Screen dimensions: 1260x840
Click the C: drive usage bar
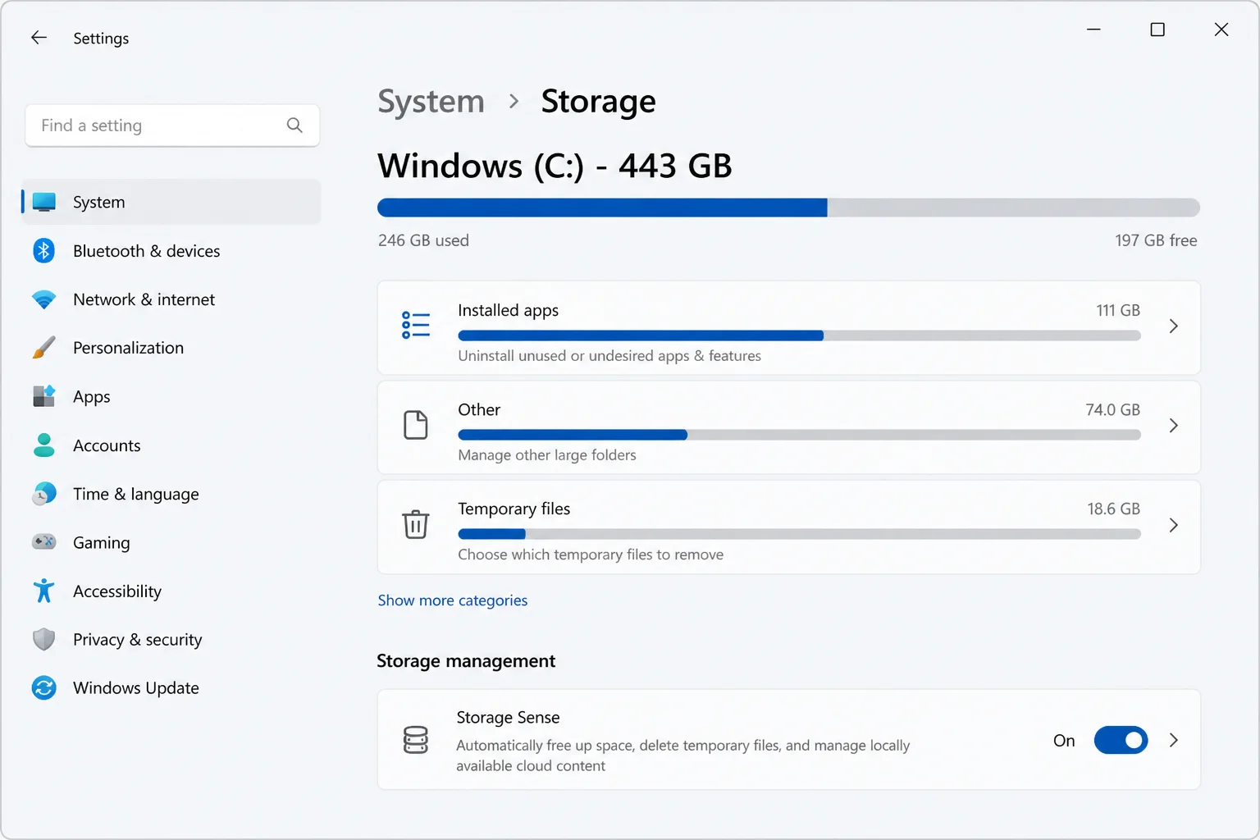788,208
